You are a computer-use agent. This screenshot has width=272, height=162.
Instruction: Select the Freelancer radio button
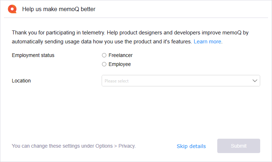point(104,55)
